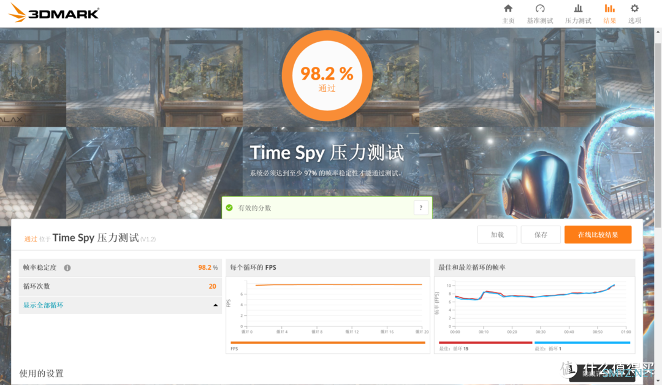Click the blue worst loop legend bar
This screenshot has height=385, width=662.
pos(582,343)
